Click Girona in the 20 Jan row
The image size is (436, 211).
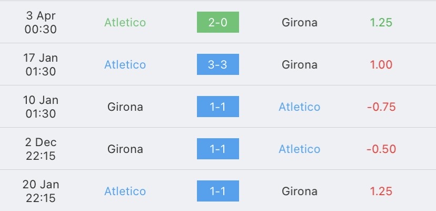tap(300, 191)
